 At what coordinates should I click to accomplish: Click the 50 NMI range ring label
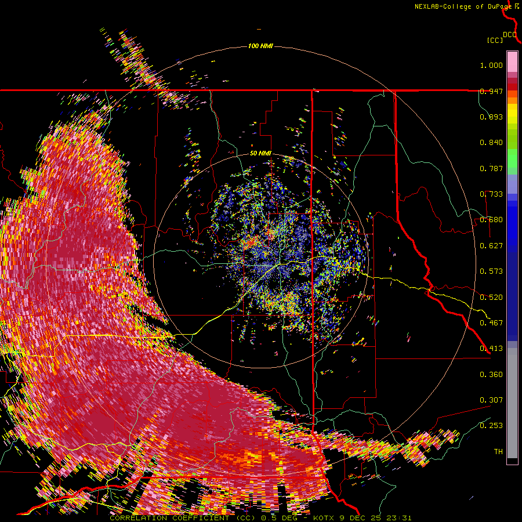point(260,154)
